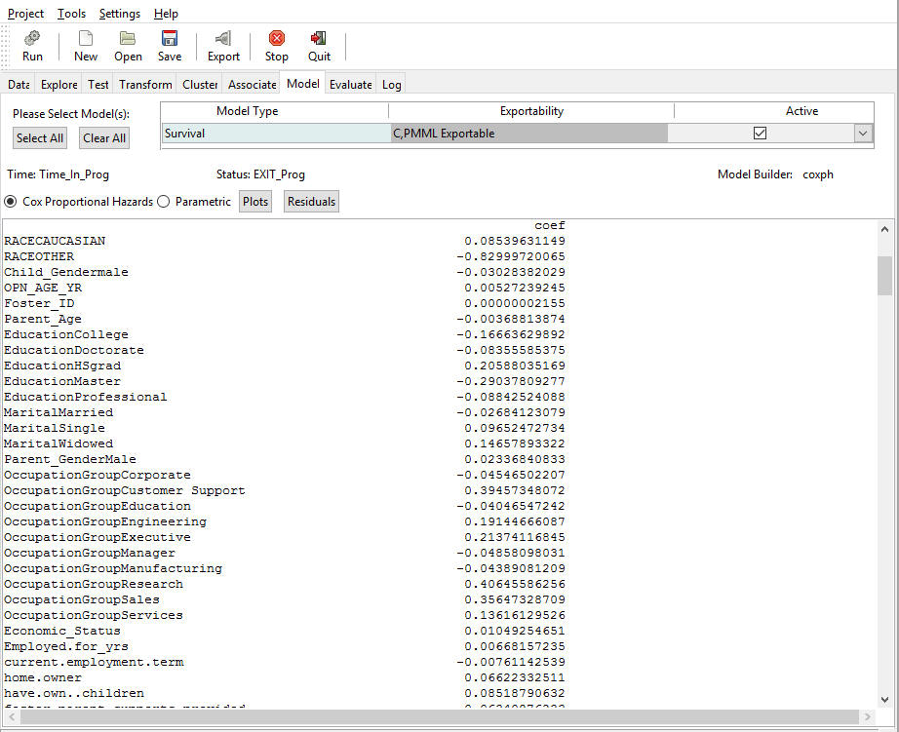Click the horizontal scrollbar right arrow
899x732 pixels.
868,716
